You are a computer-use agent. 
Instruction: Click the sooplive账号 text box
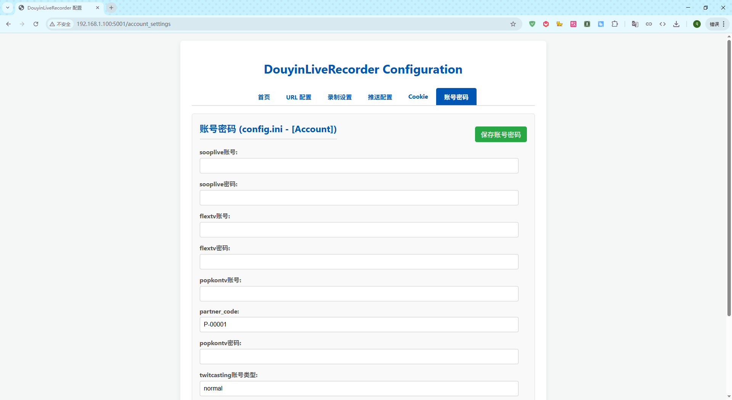coord(358,166)
